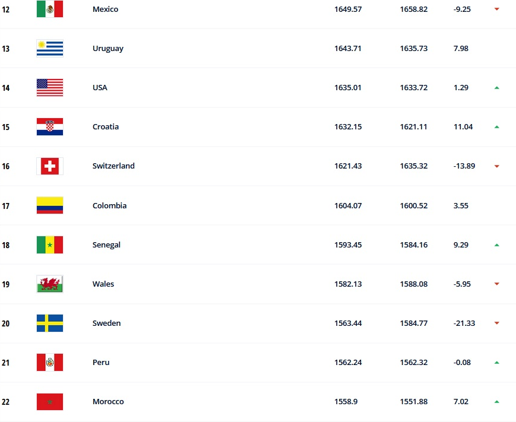Click the Wales dragon flag
Screen dimensions: 516x422
coord(50,284)
